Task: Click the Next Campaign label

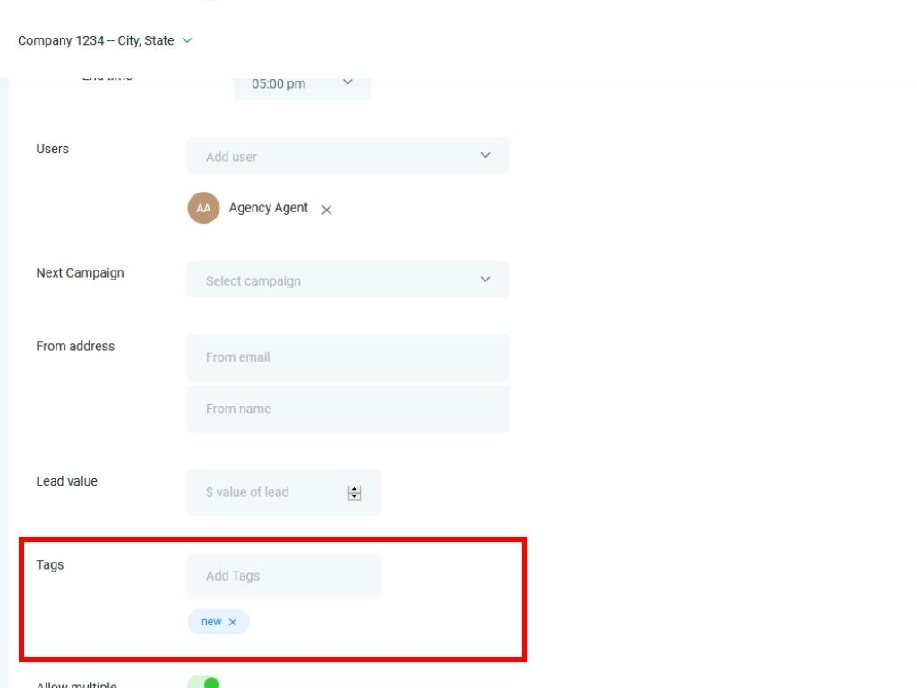Action: [x=80, y=273]
